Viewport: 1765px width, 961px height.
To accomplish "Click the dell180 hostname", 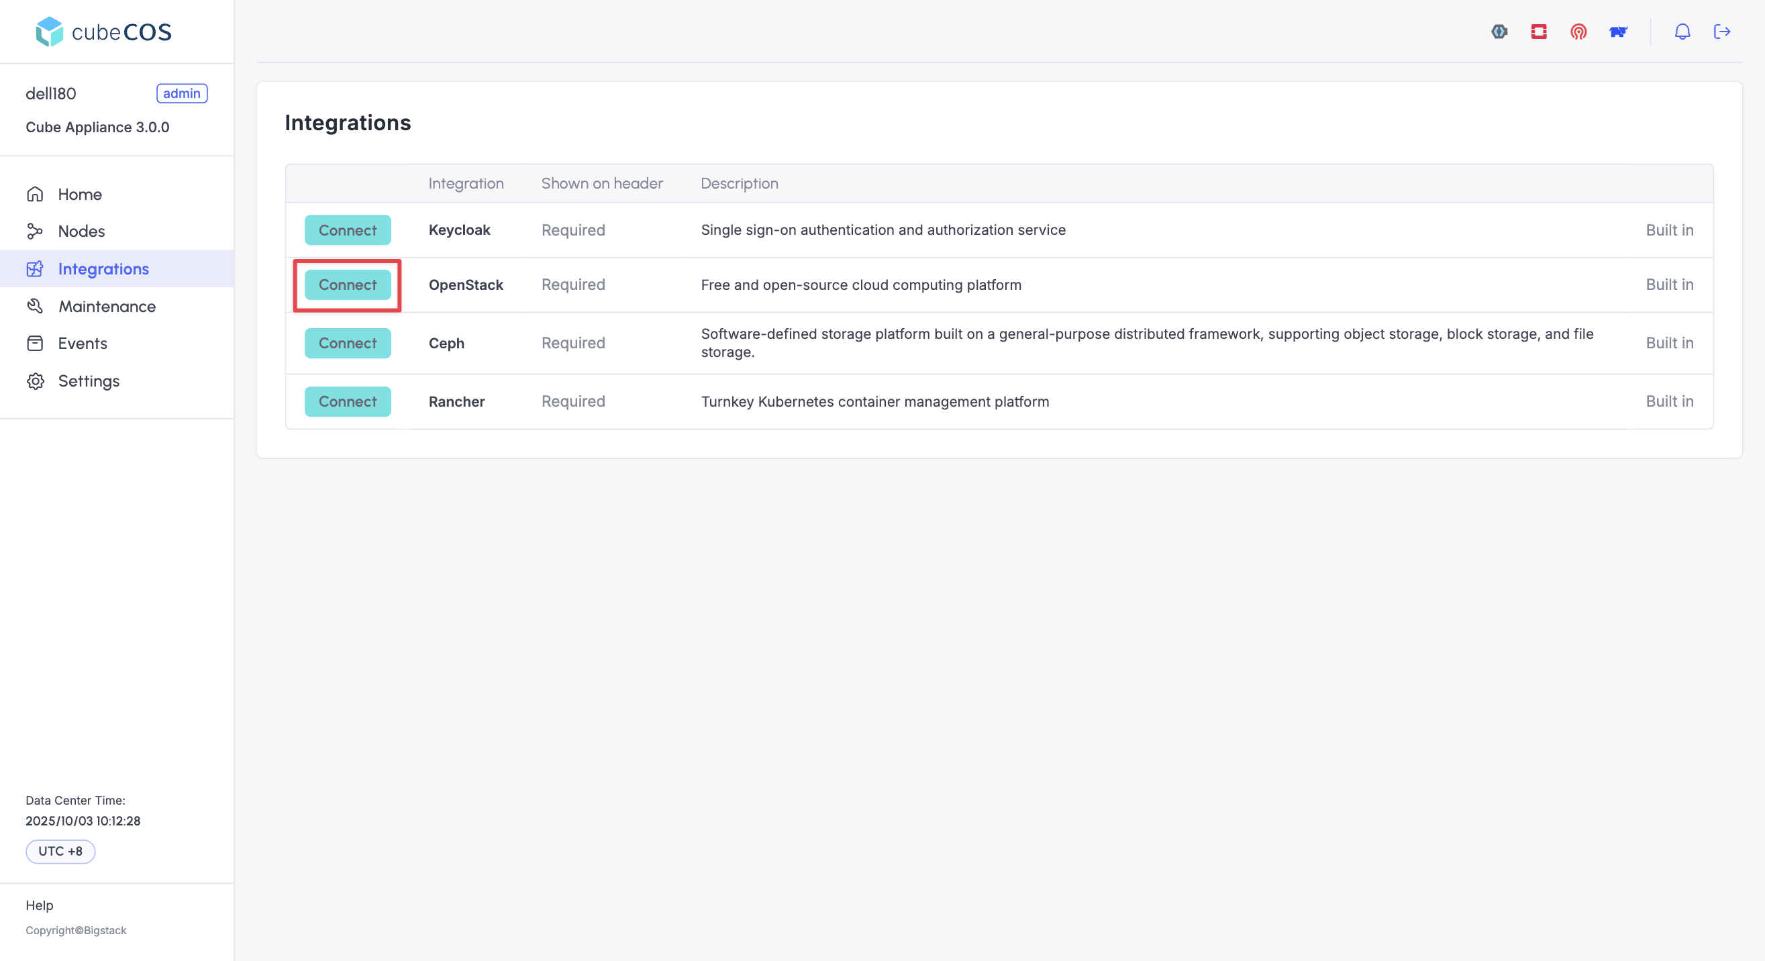I will 51,93.
